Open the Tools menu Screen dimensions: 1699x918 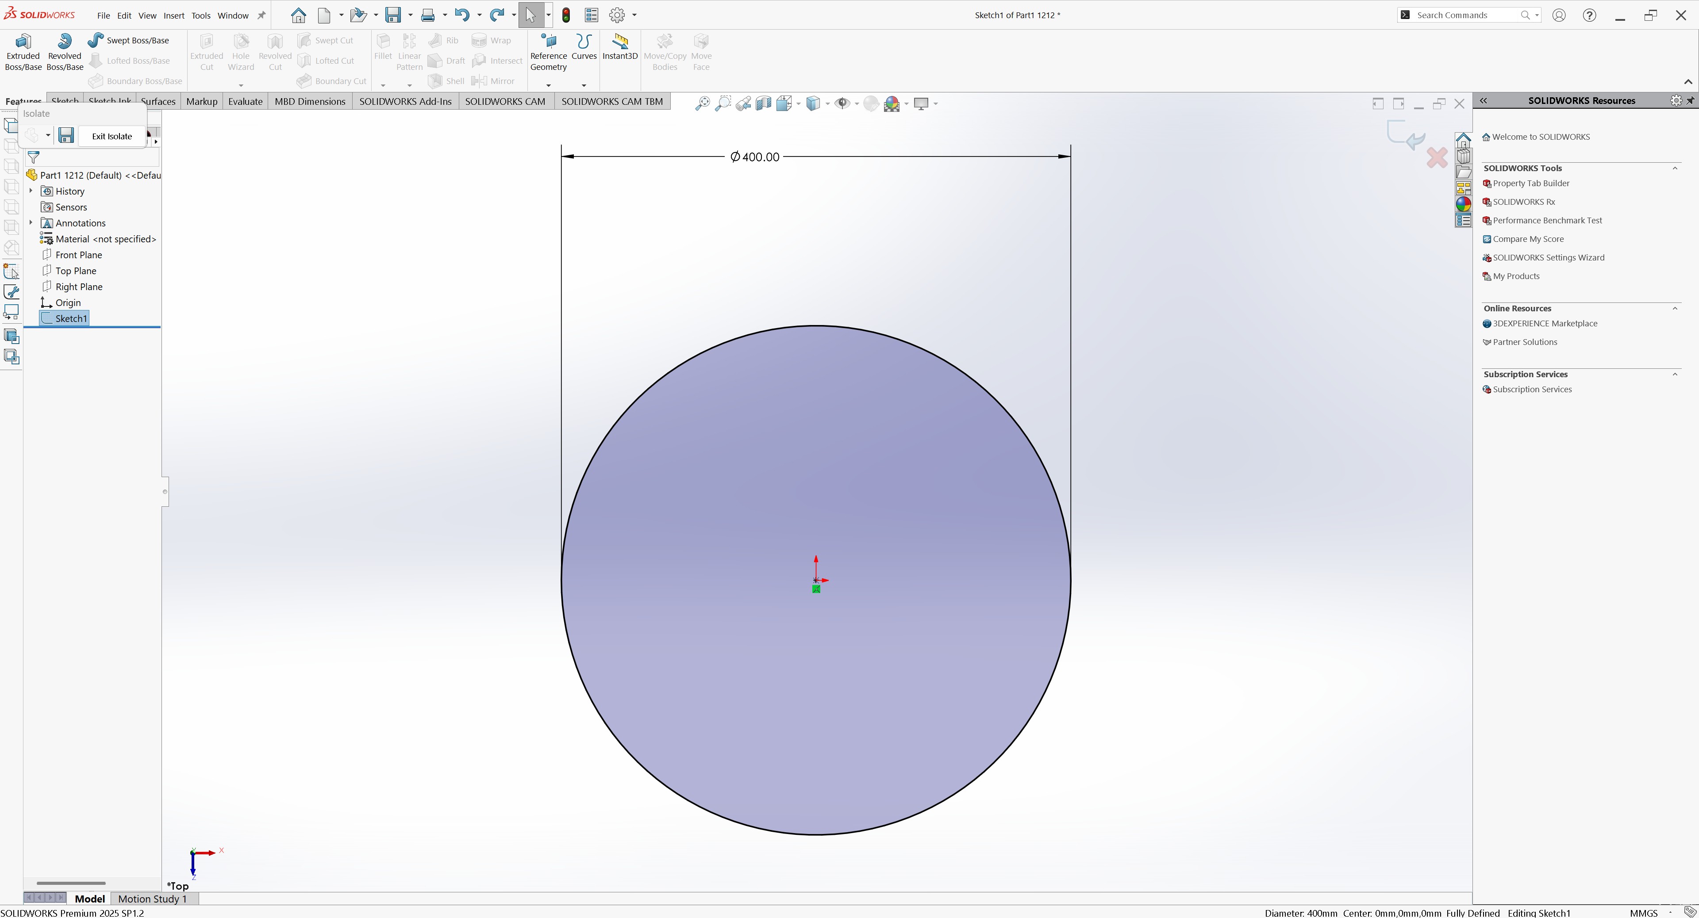200,15
